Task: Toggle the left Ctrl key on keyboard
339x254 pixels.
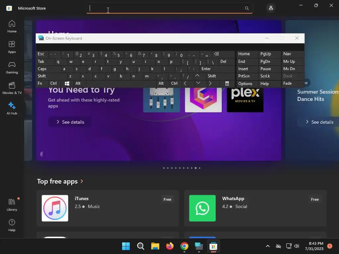Action: [x=55, y=83]
